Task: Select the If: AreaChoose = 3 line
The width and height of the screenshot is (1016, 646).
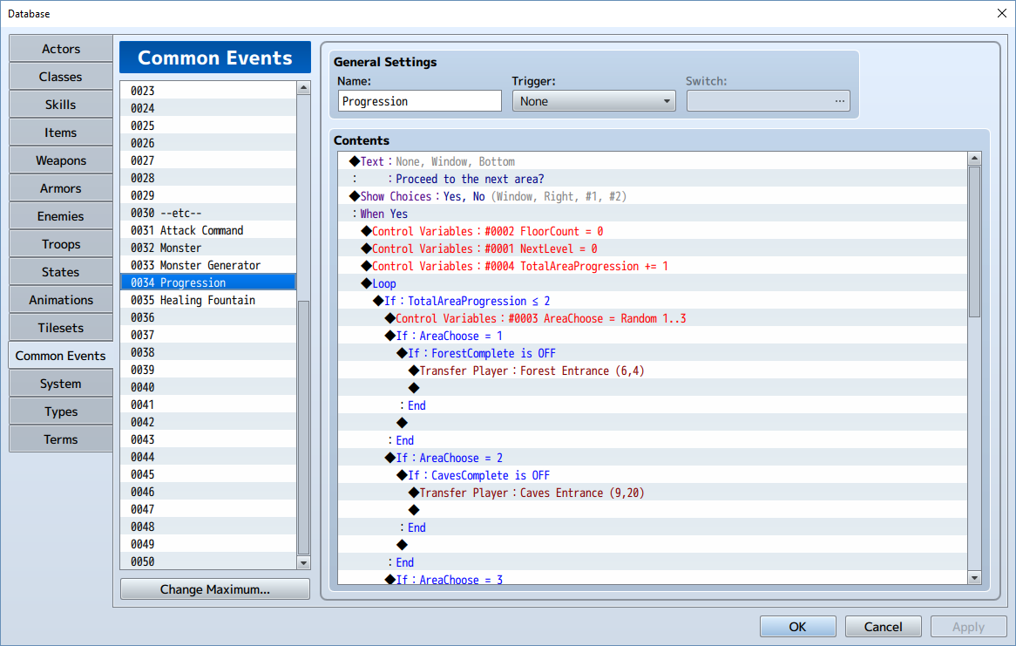Action: [x=653, y=579]
